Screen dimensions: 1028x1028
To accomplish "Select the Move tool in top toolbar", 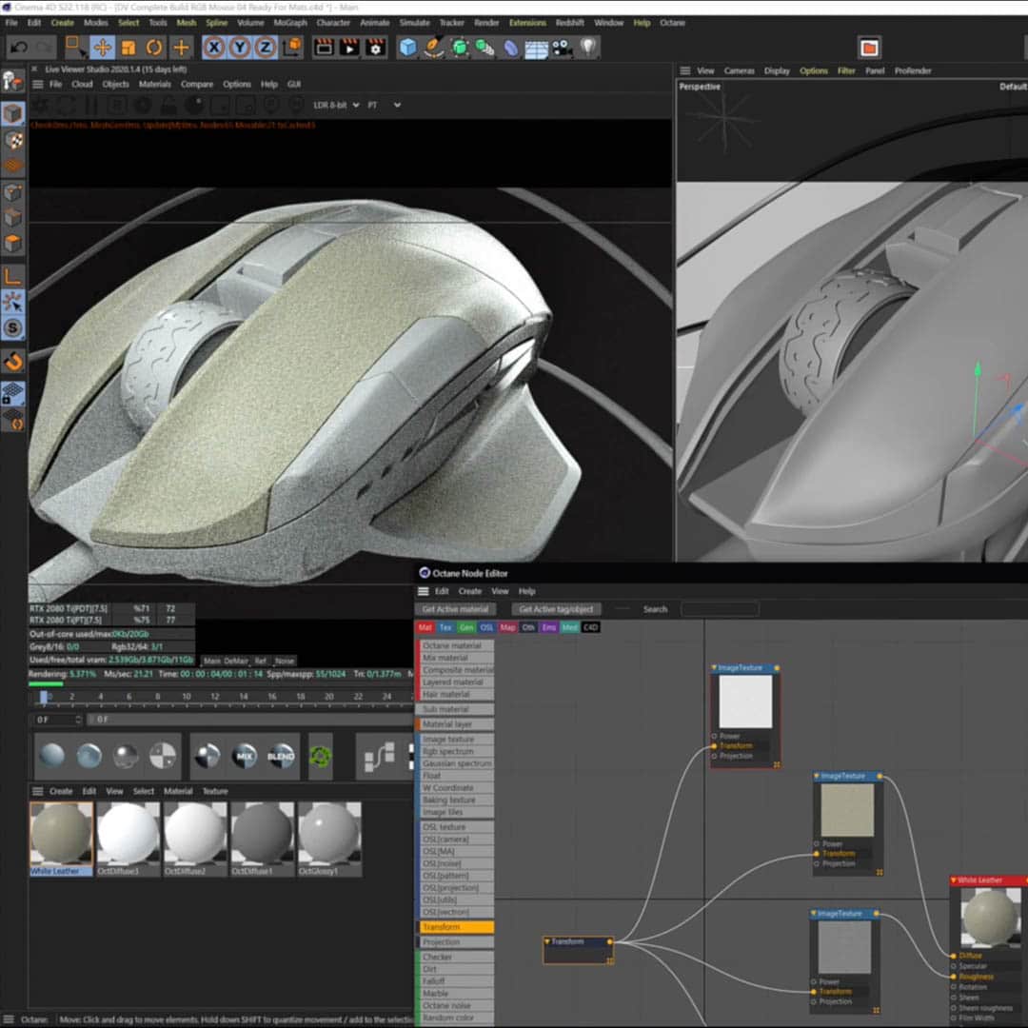I will [103, 47].
